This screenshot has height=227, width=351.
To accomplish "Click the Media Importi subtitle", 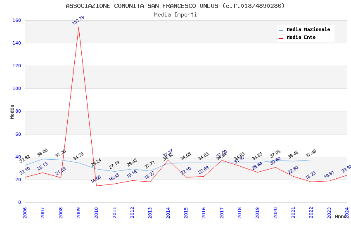I will pos(175,15).
